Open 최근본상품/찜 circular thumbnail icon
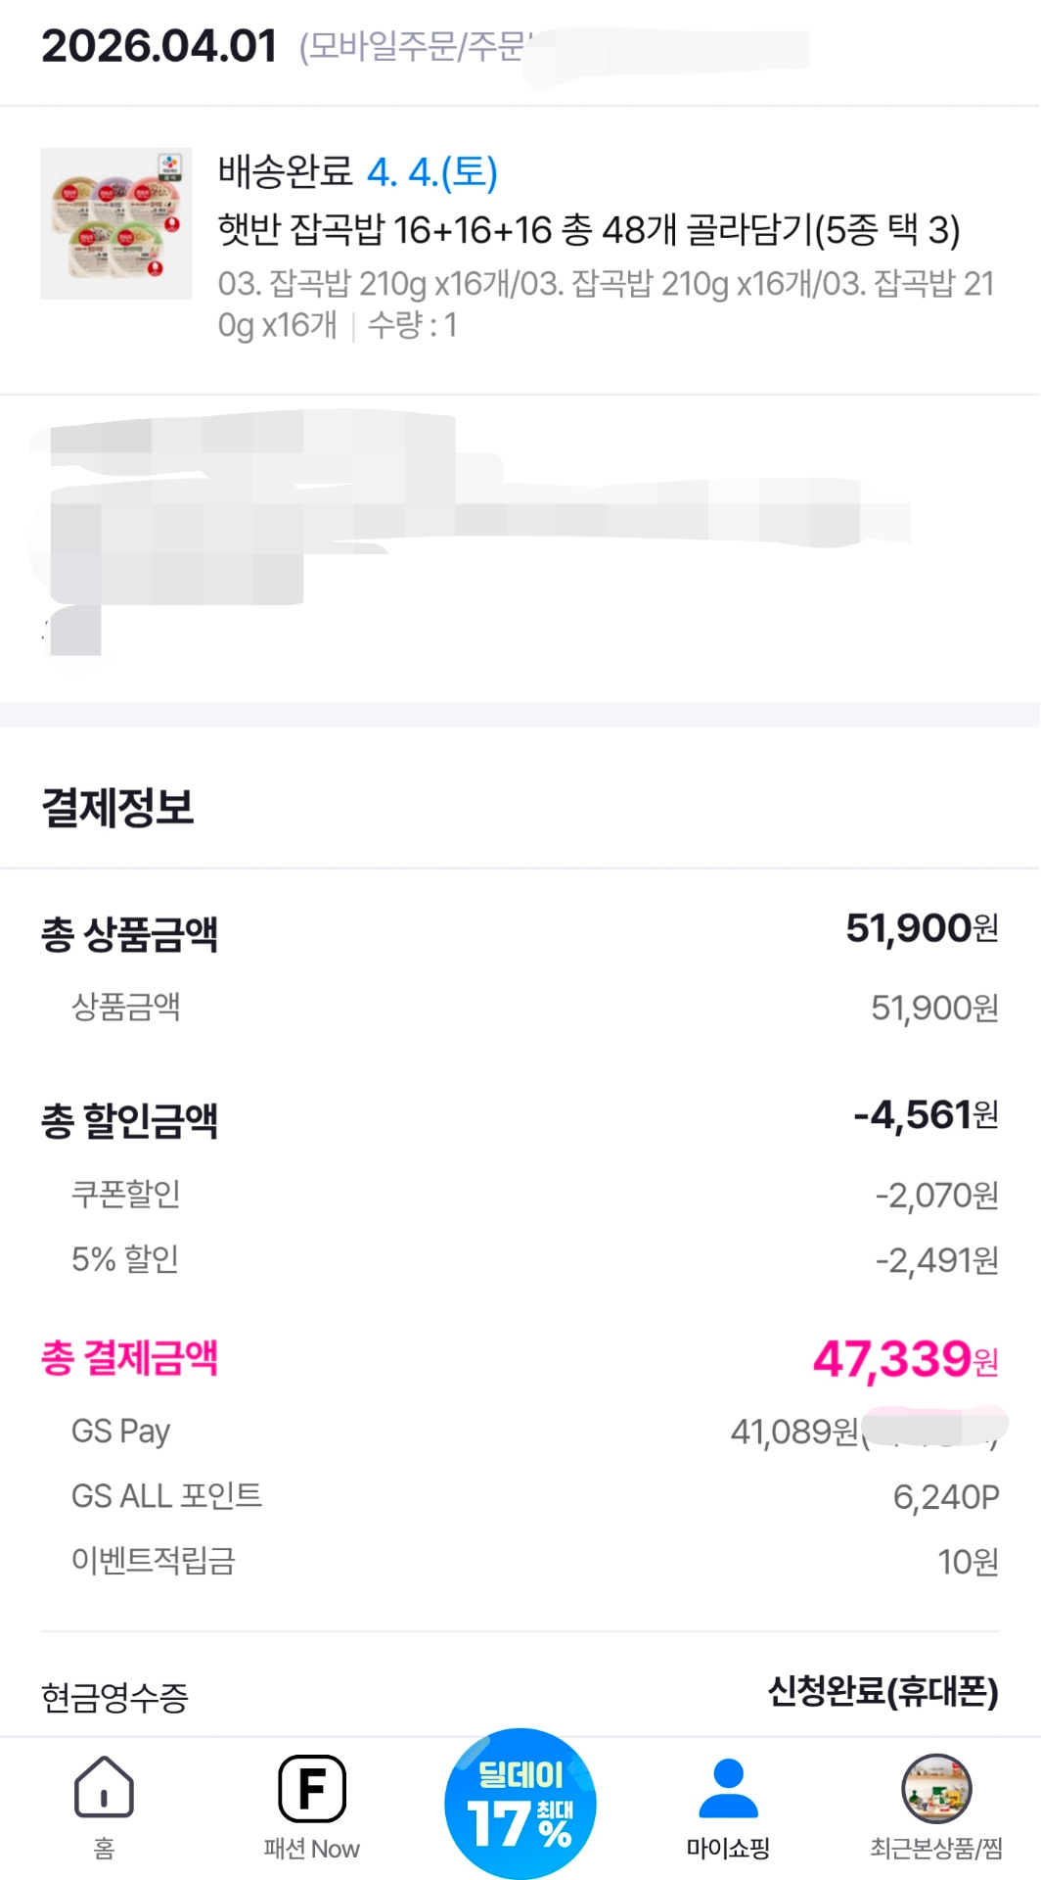Screen dimensions: 1041x1880 (935, 1789)
